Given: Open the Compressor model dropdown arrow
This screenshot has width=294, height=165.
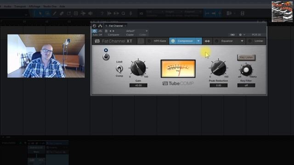Looking at the screenshot, I should (x=198, y=41).
